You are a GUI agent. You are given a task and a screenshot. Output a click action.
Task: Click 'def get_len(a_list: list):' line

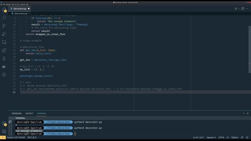coord(38,50)
